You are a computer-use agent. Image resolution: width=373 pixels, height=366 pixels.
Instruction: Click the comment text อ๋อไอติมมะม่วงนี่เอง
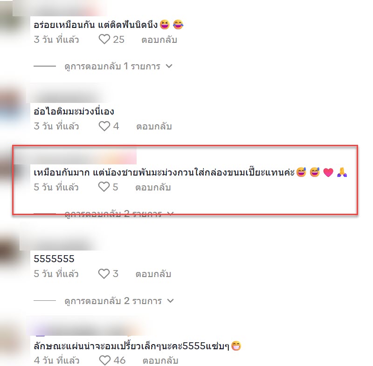74,111
